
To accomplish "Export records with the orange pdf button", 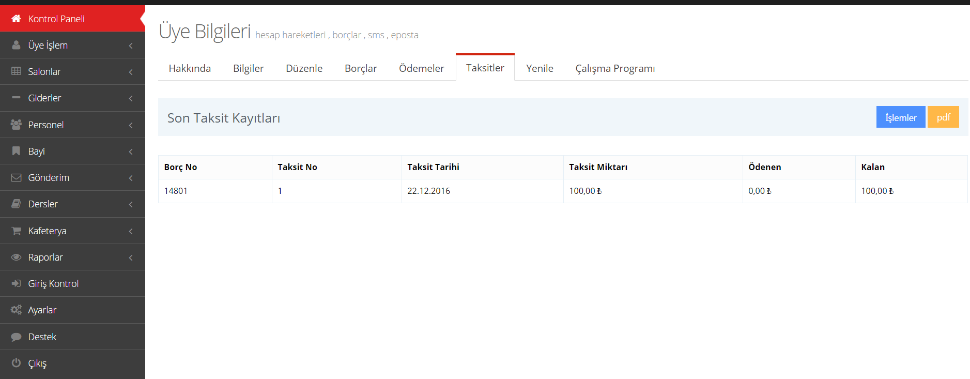I will click(x=943, y=117).
